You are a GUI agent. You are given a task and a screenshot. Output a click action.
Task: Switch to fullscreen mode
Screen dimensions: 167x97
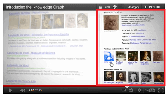click(x=161, y=90)
